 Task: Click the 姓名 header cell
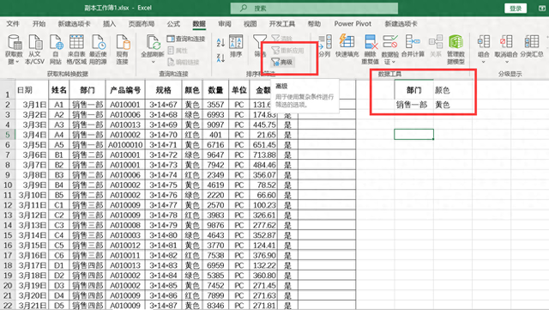(59, 90)
